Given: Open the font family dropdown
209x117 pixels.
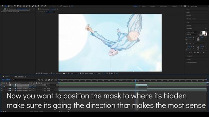Looking at the screenshot, I should [192, 32].
